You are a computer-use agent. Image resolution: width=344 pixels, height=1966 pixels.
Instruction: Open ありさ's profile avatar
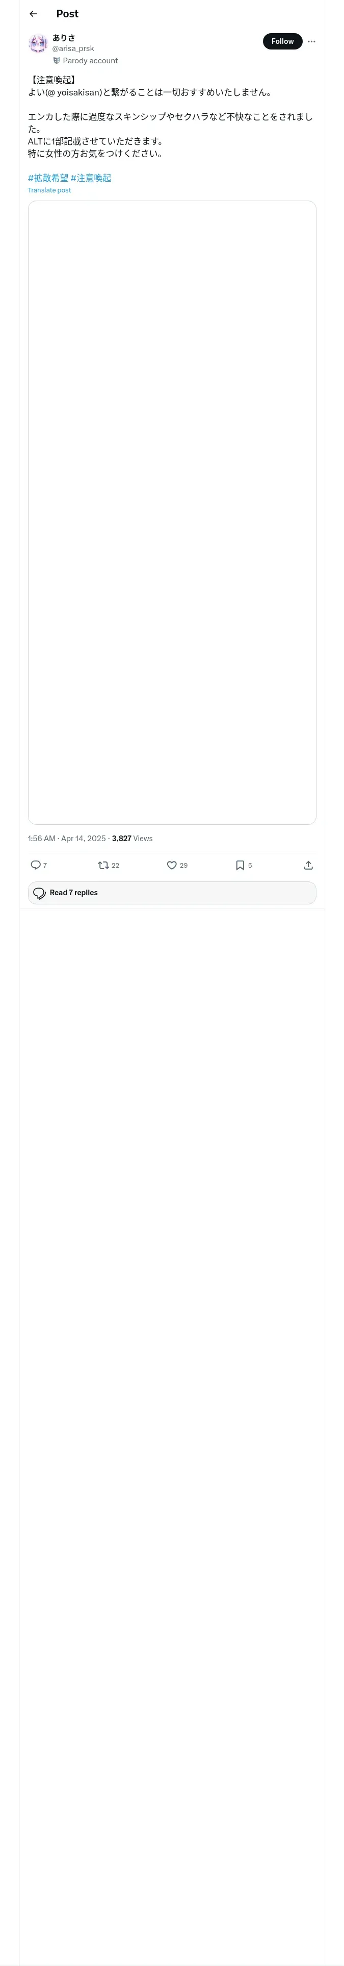click(37, 43)
